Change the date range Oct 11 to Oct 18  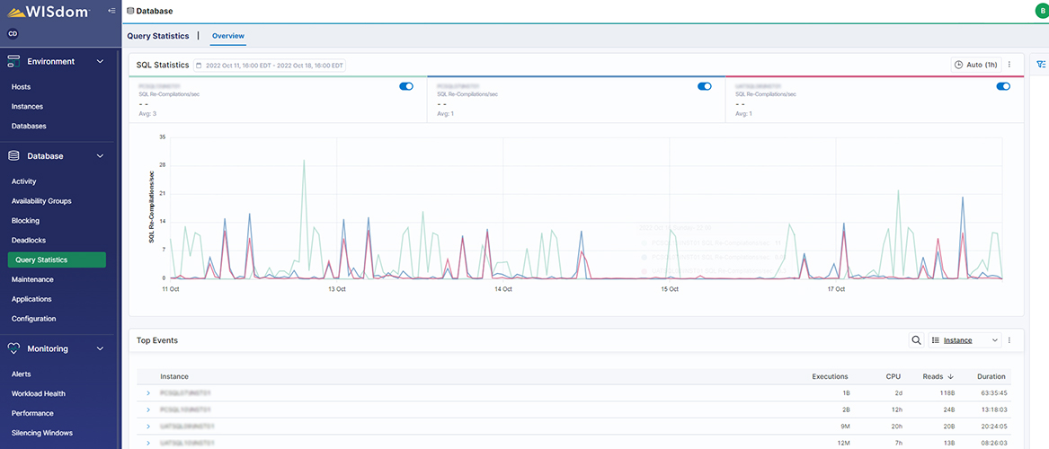(270, 66)
